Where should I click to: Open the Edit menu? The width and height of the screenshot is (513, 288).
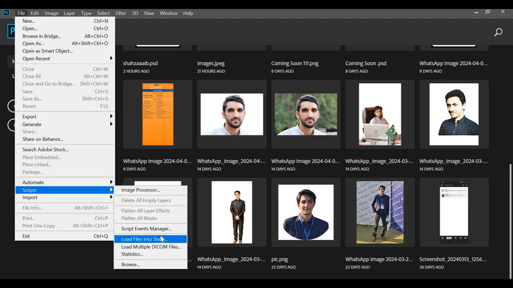click(35, 13)
